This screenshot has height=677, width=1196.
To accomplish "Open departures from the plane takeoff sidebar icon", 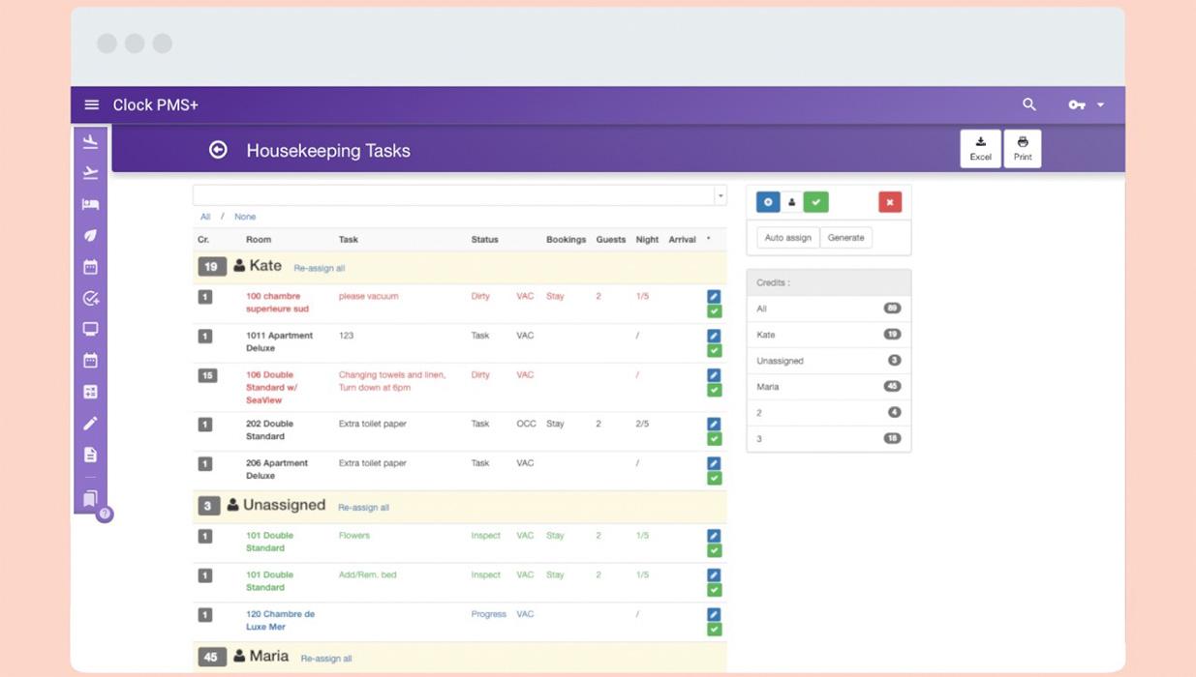I will coord(90,173).
